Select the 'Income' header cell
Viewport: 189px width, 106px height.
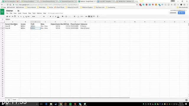(x=25, y=24)
